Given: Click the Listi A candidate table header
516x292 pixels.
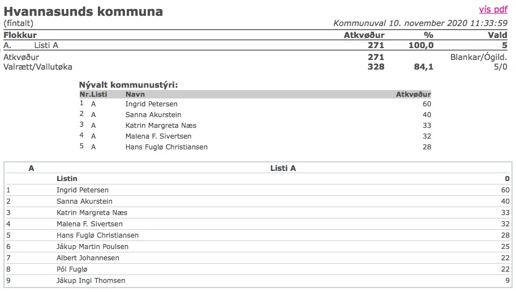Looking at the screenshot, I should 283,168.
